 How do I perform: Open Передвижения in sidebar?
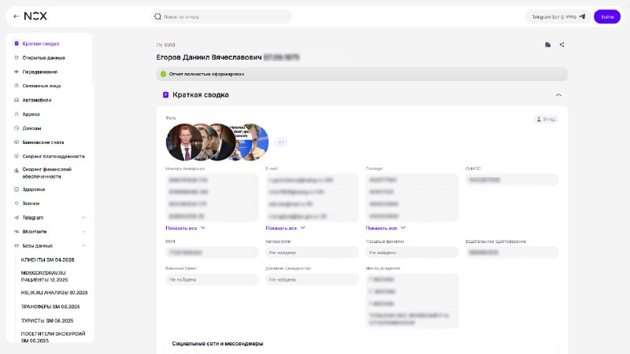40,72
